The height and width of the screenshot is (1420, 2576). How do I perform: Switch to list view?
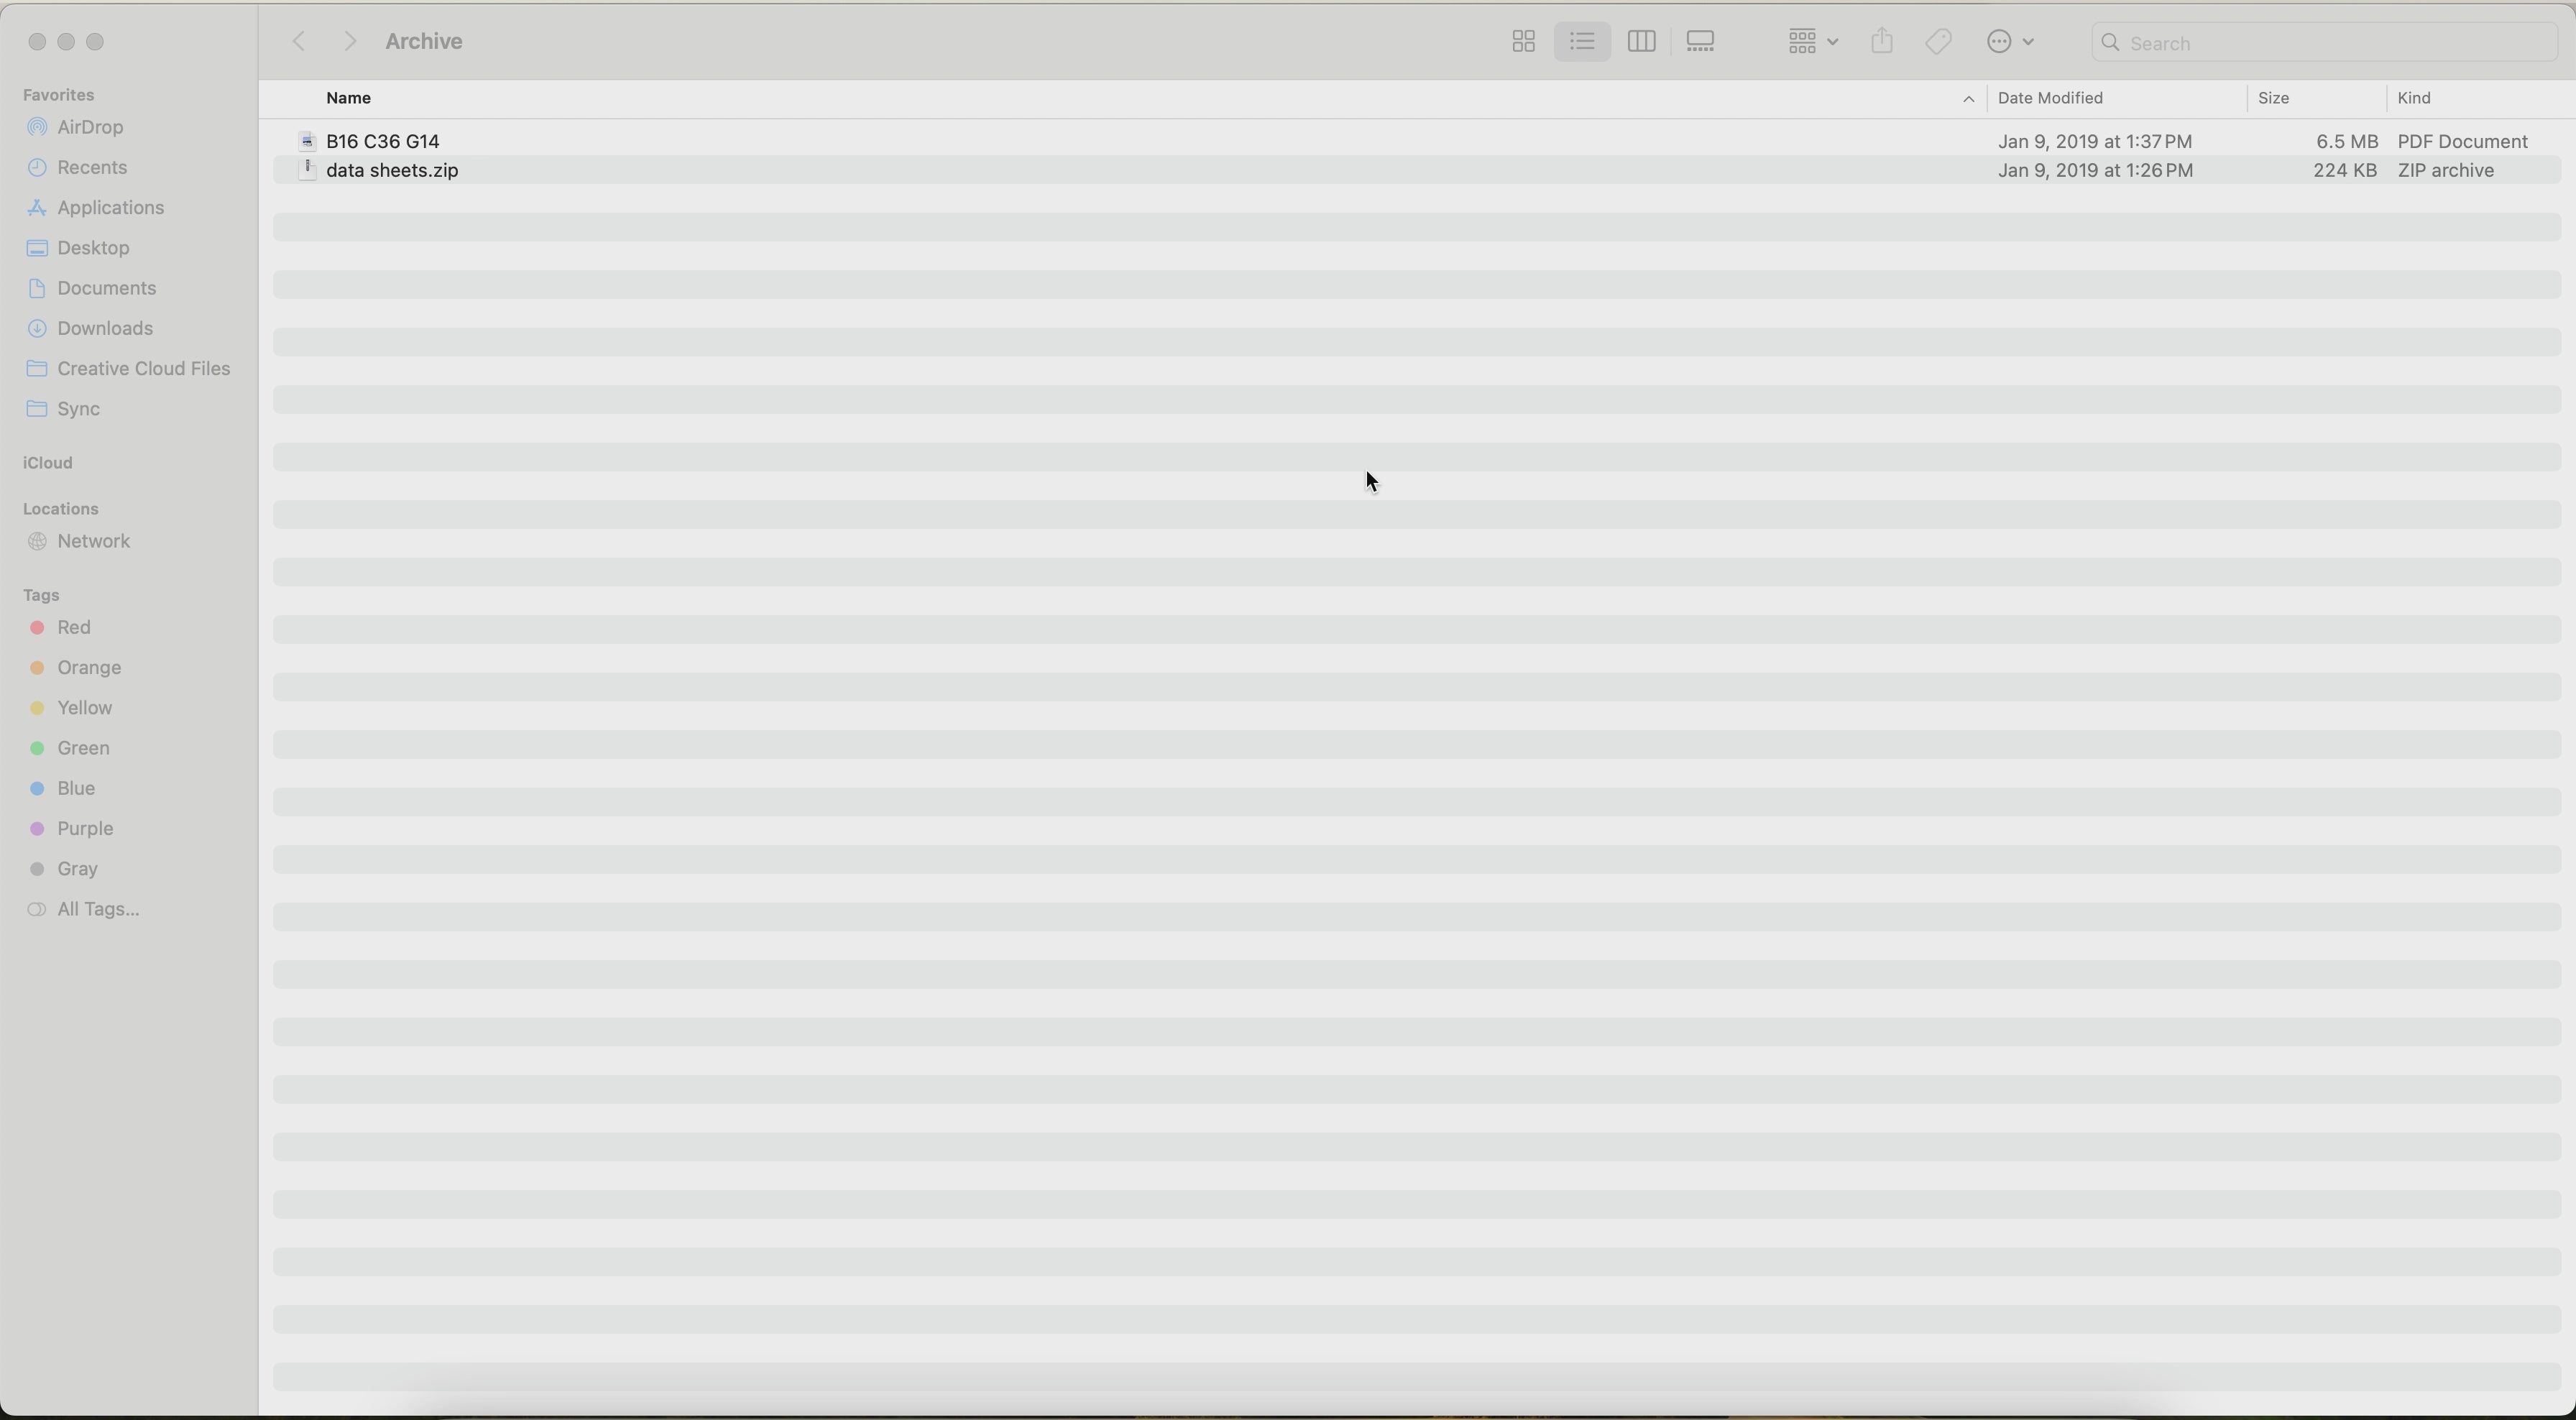click(1582, 42)
